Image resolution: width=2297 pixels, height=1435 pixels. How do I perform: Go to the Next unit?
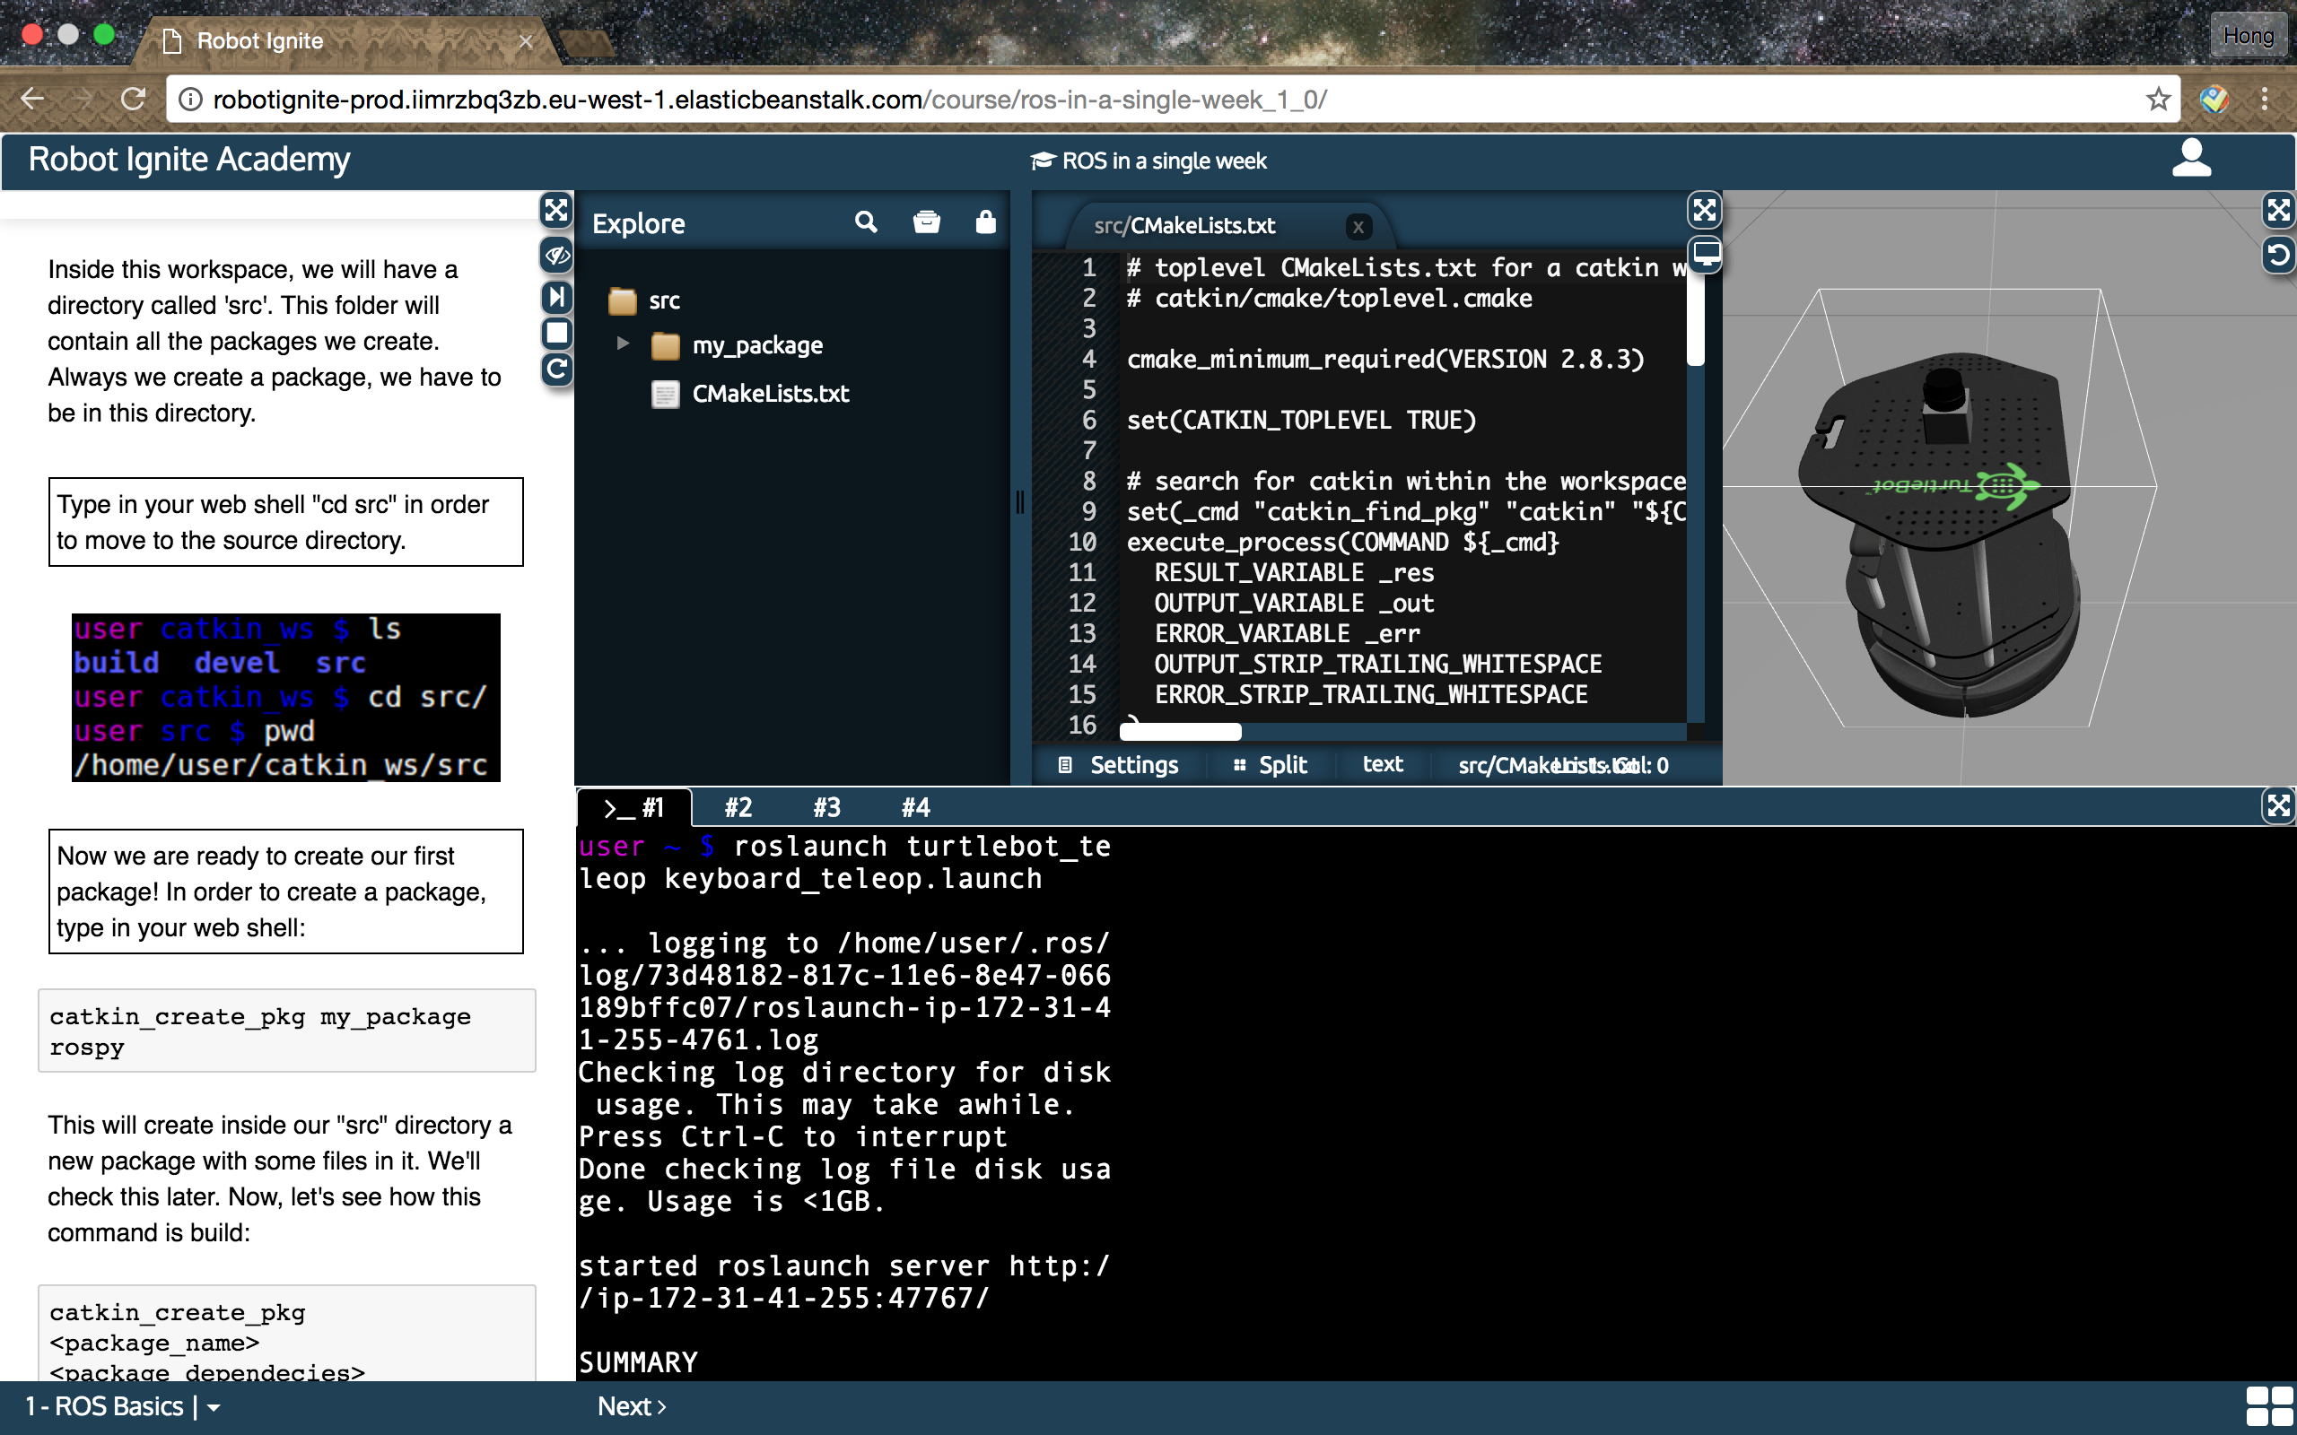[x=631, y=1406]
